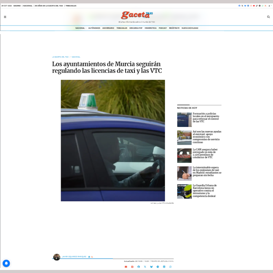Open the hamburger menu
273x273 pixels.
point(5,17)
